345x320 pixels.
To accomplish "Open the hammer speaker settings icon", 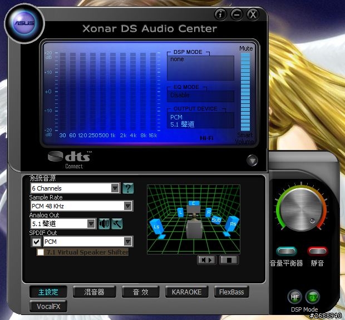I will [x=117, y=224].
